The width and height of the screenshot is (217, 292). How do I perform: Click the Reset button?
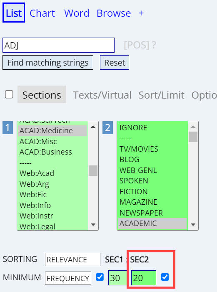tap(115, 63)
